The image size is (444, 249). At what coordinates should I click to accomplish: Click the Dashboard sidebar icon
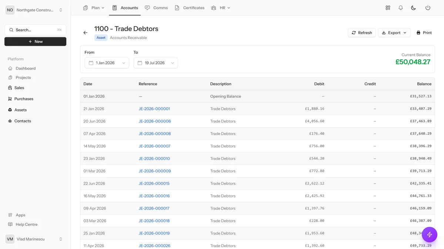pyautogui.click(x=10, y=68)
